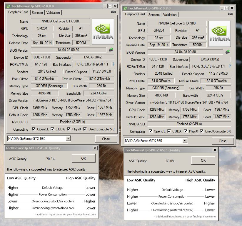This screenshot has width=242, height=226.
Task: Switch to Sensors tab in left window
Action: pos(37,13)
